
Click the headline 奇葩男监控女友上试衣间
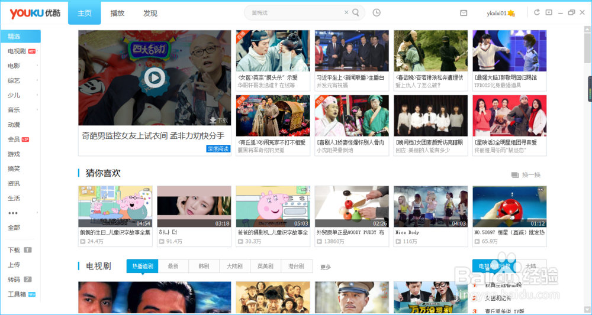(153, 136)
